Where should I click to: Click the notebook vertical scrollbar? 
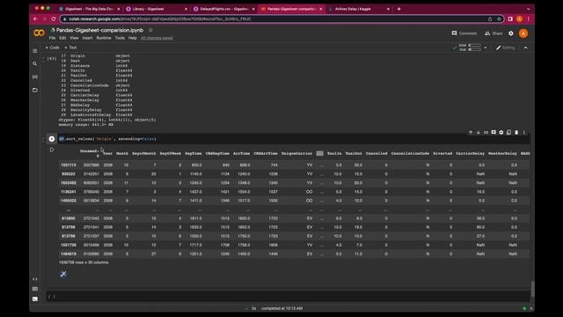[532, 289]
